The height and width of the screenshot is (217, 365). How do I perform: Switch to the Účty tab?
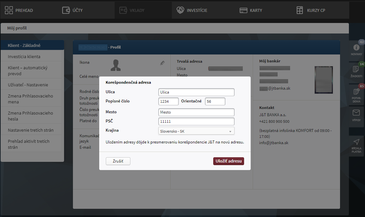pyautogui.click(x=73, y=10)
